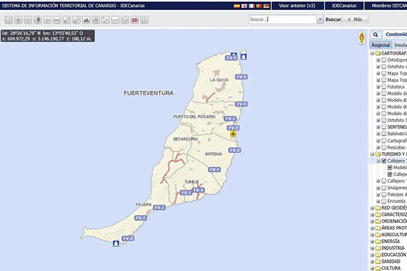Click the zoom in (plus) tool
The image size is (407, 271).
click(x=18, y=20)
